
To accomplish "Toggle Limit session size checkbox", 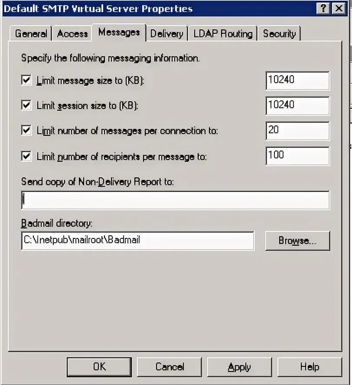I will [x=26, y=106].
